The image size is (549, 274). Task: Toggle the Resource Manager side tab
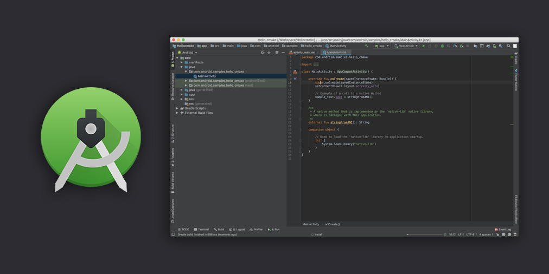coord(173,86)
